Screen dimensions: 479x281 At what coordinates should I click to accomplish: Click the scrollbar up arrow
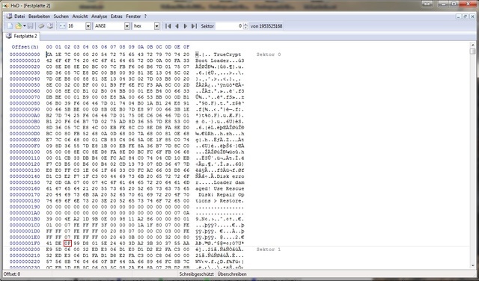click(472, 45)
